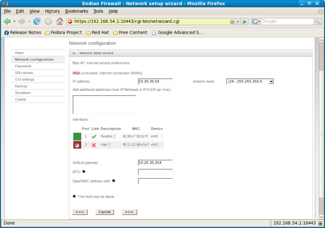Click the blue dot beside MTU label
325x228 pixels.
[x=84, y=172]
